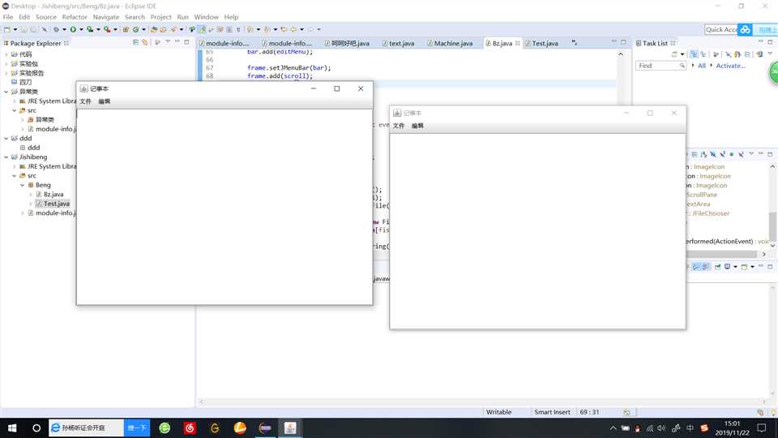Open Windows Start button on taskbar

click(x=12, y=427)
